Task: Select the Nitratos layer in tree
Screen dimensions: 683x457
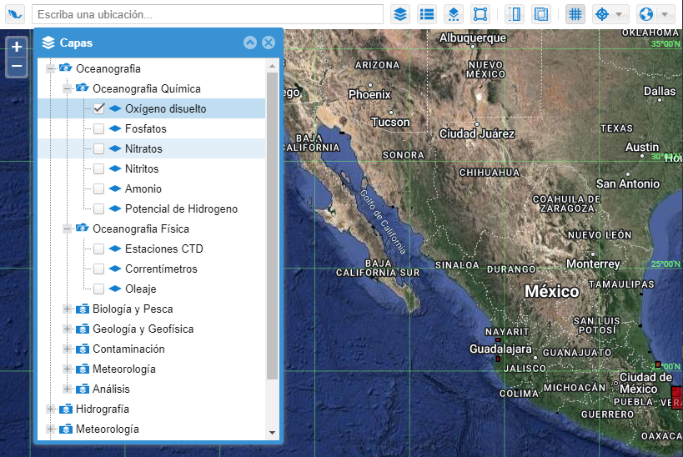Action: point(143,148)
